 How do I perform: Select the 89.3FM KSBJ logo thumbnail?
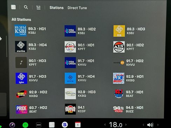[x=21, y=30]
